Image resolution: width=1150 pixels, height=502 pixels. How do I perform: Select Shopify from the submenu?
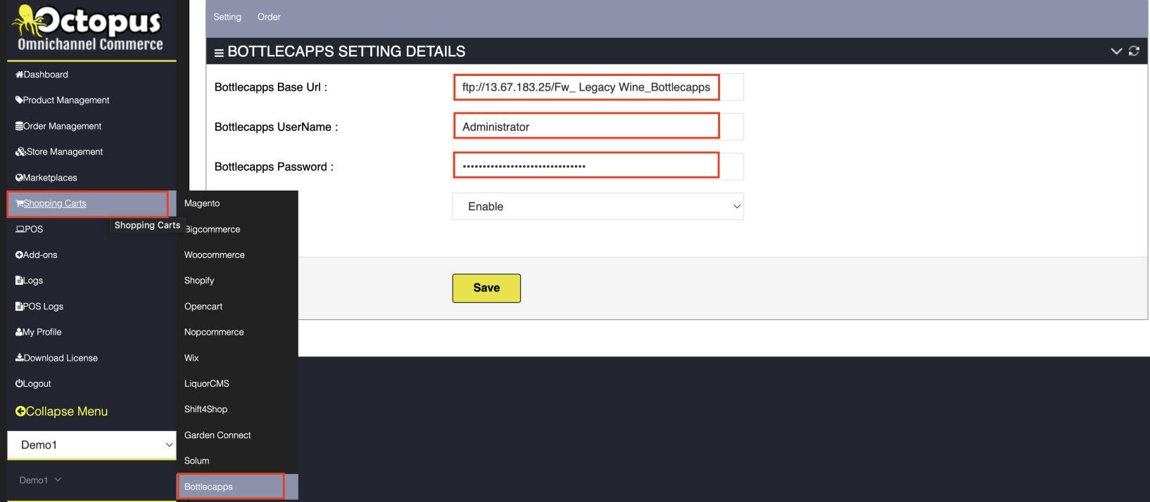(x=199, y=281)
